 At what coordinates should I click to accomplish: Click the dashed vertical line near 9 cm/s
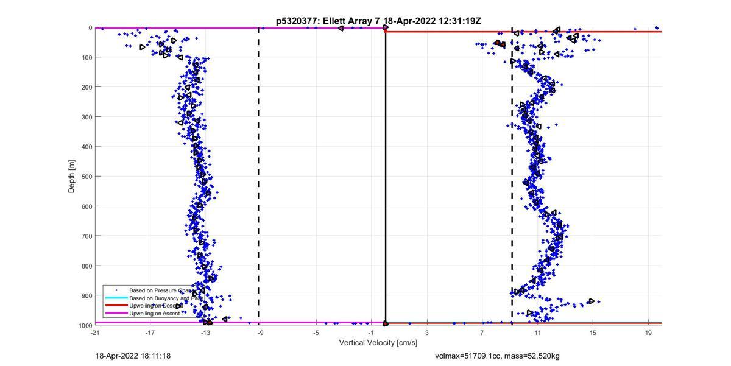(512, 177)
